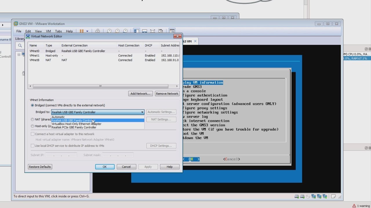Viewport: 371px width, 208px height.
Task: Revert VM to its previous snapshot
Action: pos(117,31)
